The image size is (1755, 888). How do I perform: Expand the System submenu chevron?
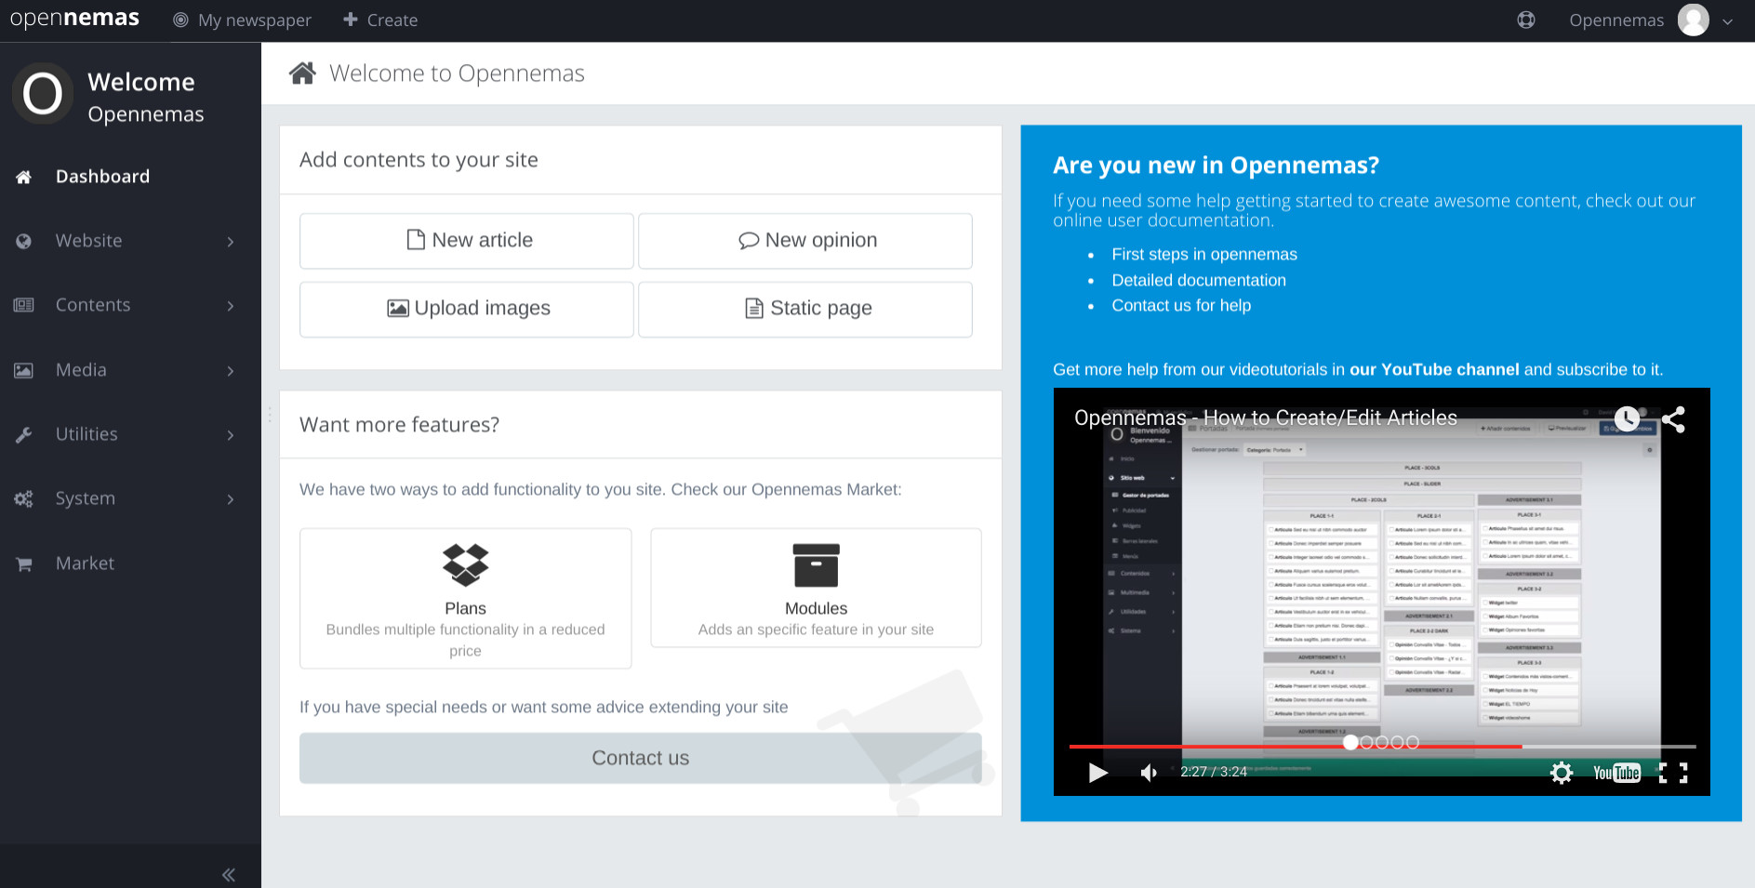pos(231,499)
